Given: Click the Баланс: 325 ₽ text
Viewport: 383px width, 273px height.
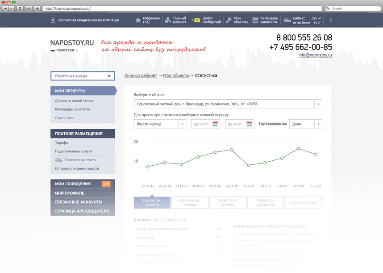Looking at the screenshot, I should click(x=307, y=18).
